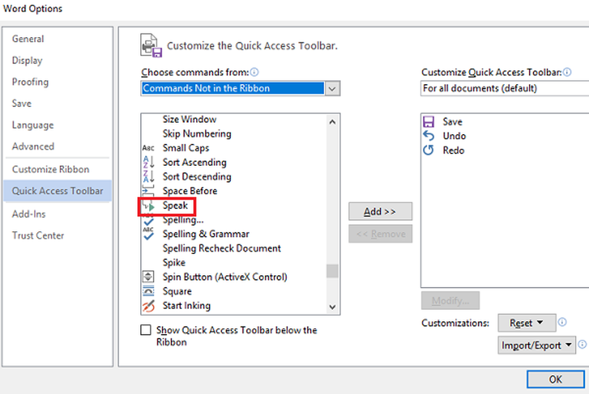Select Save in toolbar items list
Screen dimensions: 589x394
pyautogui.click(x=452, y=122)
